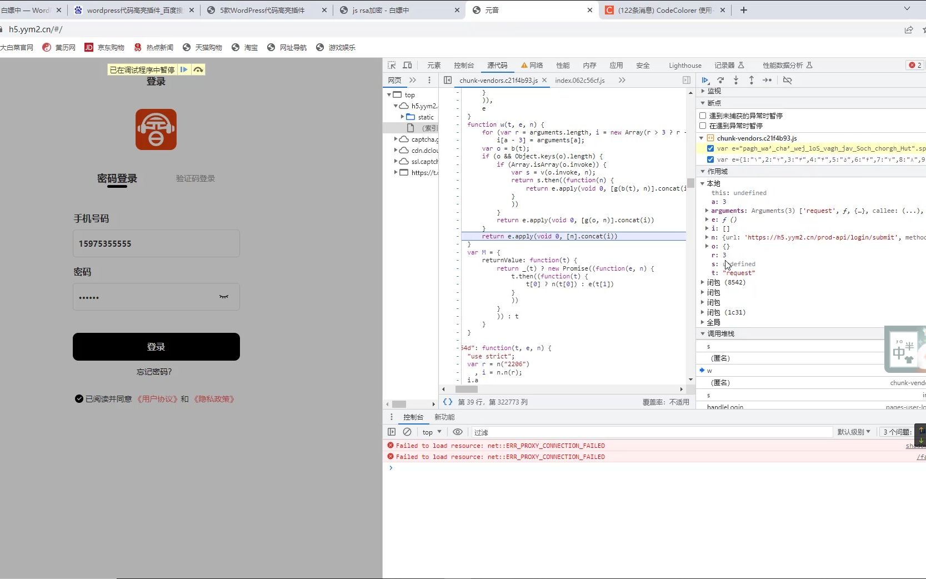The image size is (926, 579).
Task: Enable pause on uncaught exceptions checkbox
Action: (703, 116)
